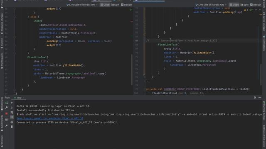Click red error stripe mark, left editor
Image resolution: width=266 pixels, height=149 pixels.
(x=132, y=21)
